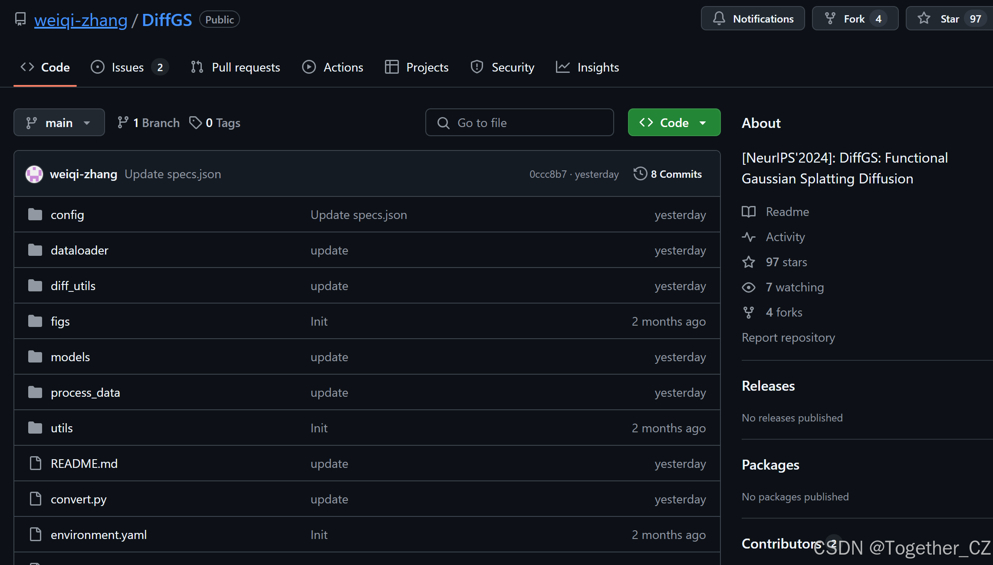Click the tag icon beside 0 Tags
The image size is (993, 565).
pos(195,123)
